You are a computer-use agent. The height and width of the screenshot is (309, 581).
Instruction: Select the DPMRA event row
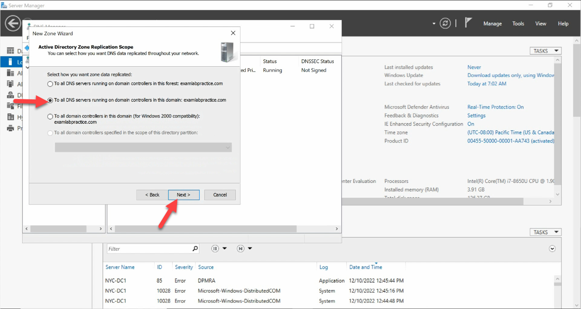[x=328, y=281]
